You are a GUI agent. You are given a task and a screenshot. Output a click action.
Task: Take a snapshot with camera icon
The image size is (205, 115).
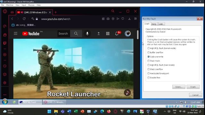[108, 19]
